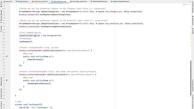The height and width of the screenshot is (109, 194).
Task: Click row_condition_act layout reference
Action: (x=114, y=24)
